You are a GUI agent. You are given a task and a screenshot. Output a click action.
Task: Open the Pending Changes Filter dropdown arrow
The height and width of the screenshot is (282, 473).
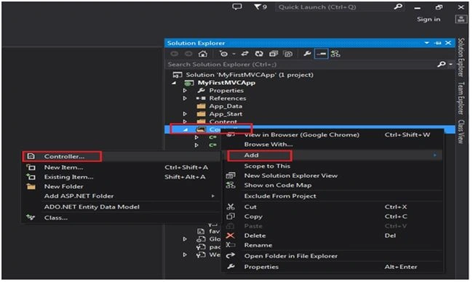point(234,54)
